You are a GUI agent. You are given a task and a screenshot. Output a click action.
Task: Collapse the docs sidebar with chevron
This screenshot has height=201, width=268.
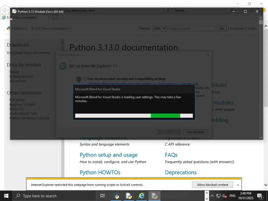[63, 42]
